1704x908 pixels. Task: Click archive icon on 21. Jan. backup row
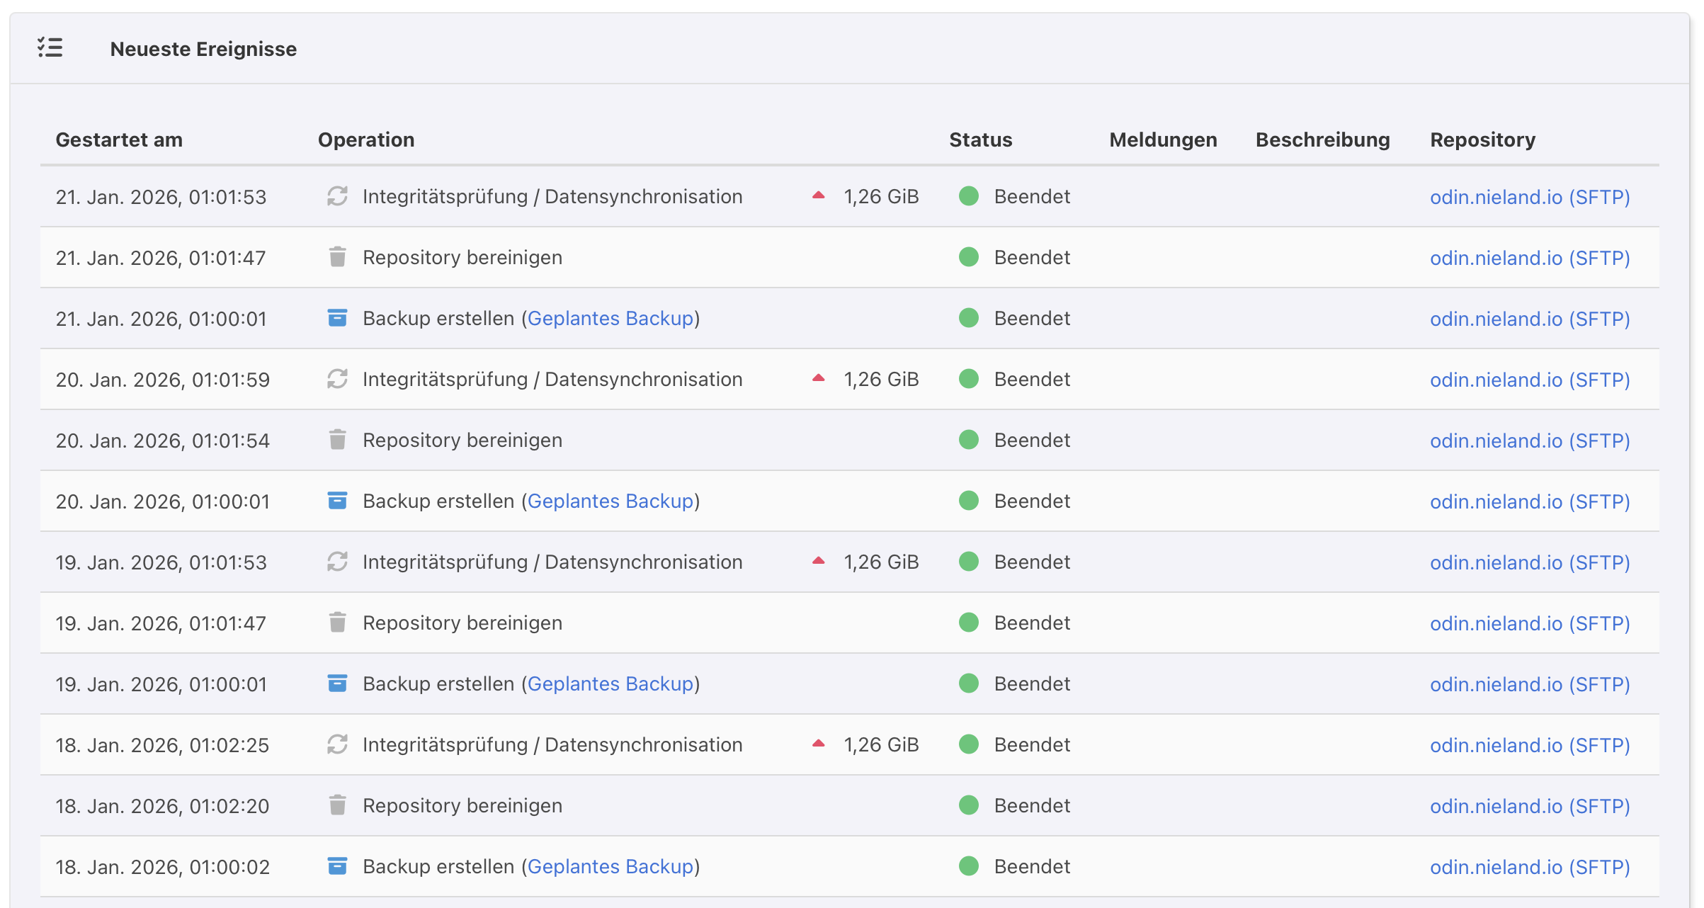coord(337,318)
